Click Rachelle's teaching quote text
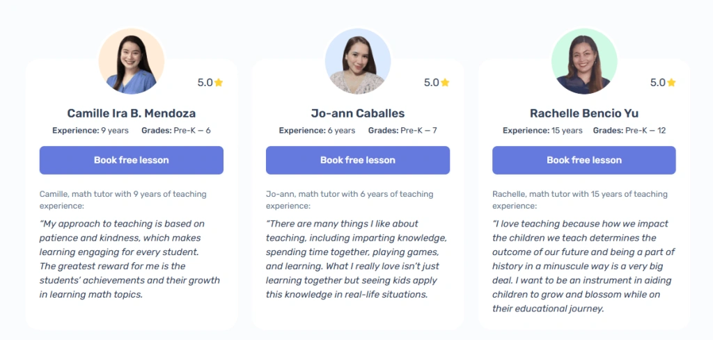 pos(583,266)
